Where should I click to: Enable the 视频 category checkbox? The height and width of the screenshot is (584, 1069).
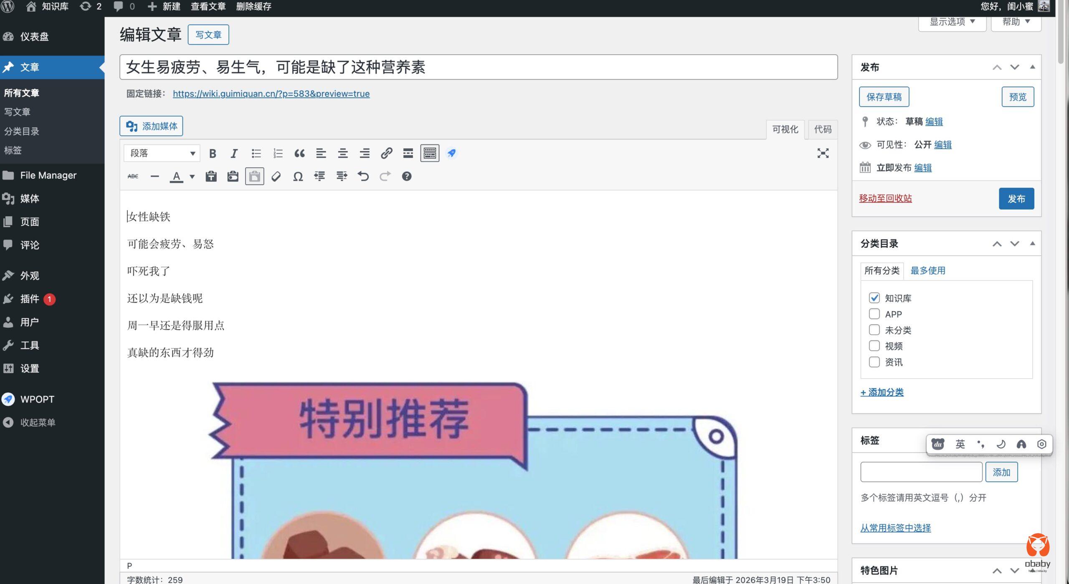[x=874, y=346]
